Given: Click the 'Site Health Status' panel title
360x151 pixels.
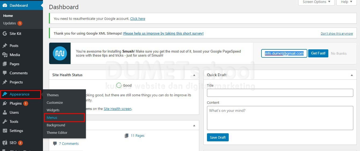Looking at the screenshot, I should 67,75.
